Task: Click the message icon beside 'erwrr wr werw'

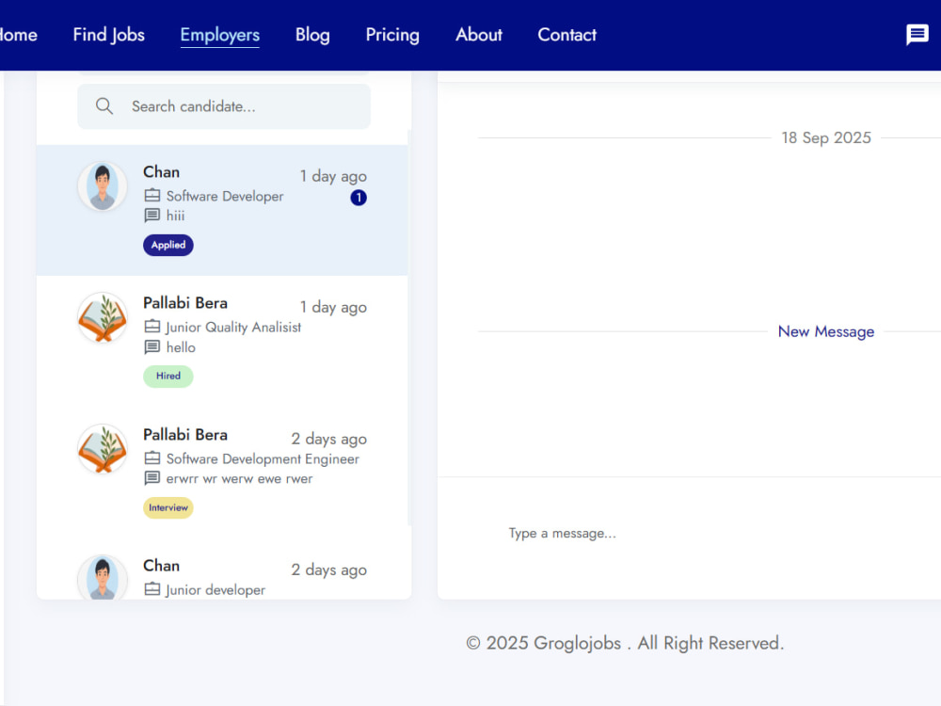Action: tap(152, 478)
